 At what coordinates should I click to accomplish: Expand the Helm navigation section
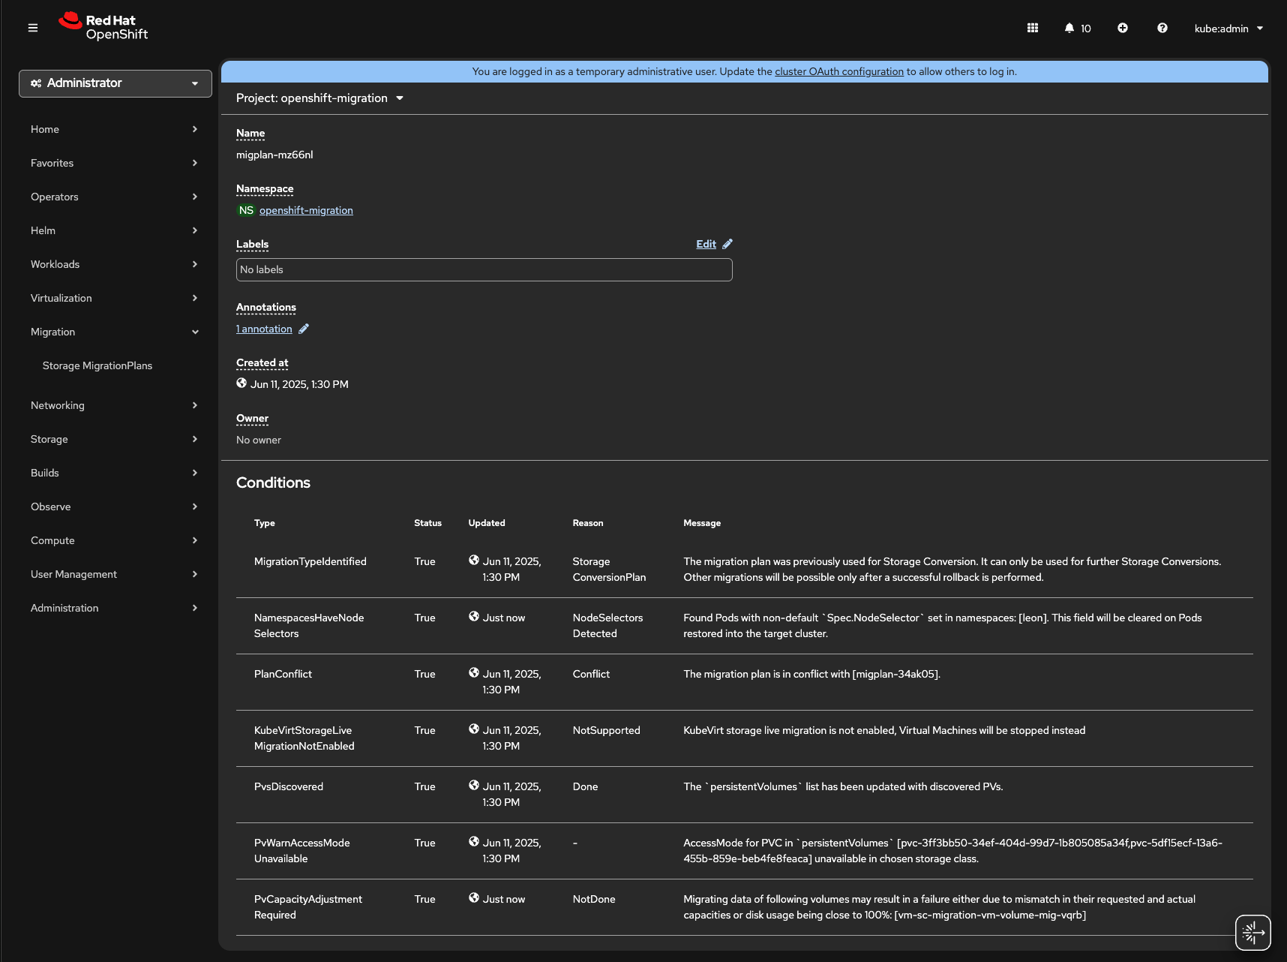click(x=114, y=230)
